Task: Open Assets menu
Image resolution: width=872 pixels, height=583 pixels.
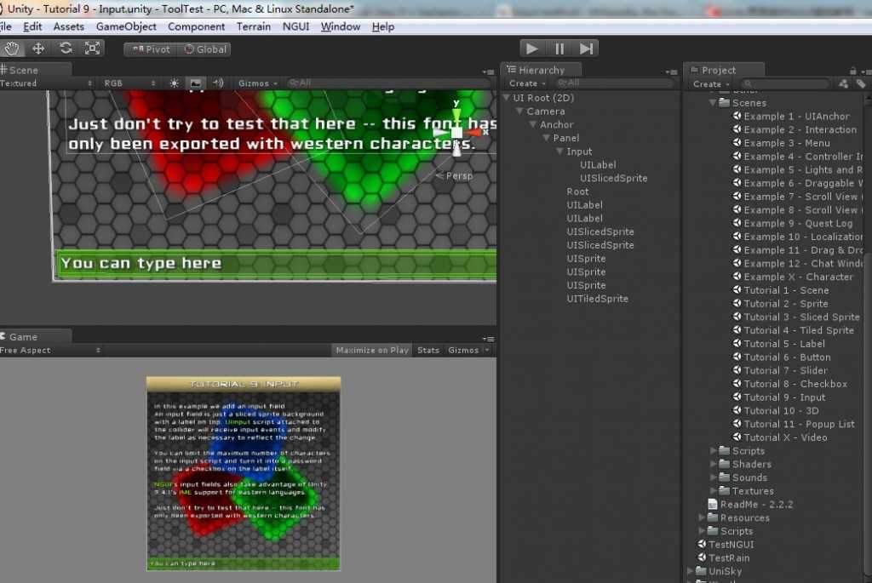Action: tap(69, 26)
